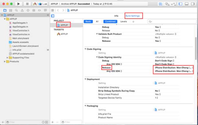
Task: Select the Combined view
Action: 110,21
